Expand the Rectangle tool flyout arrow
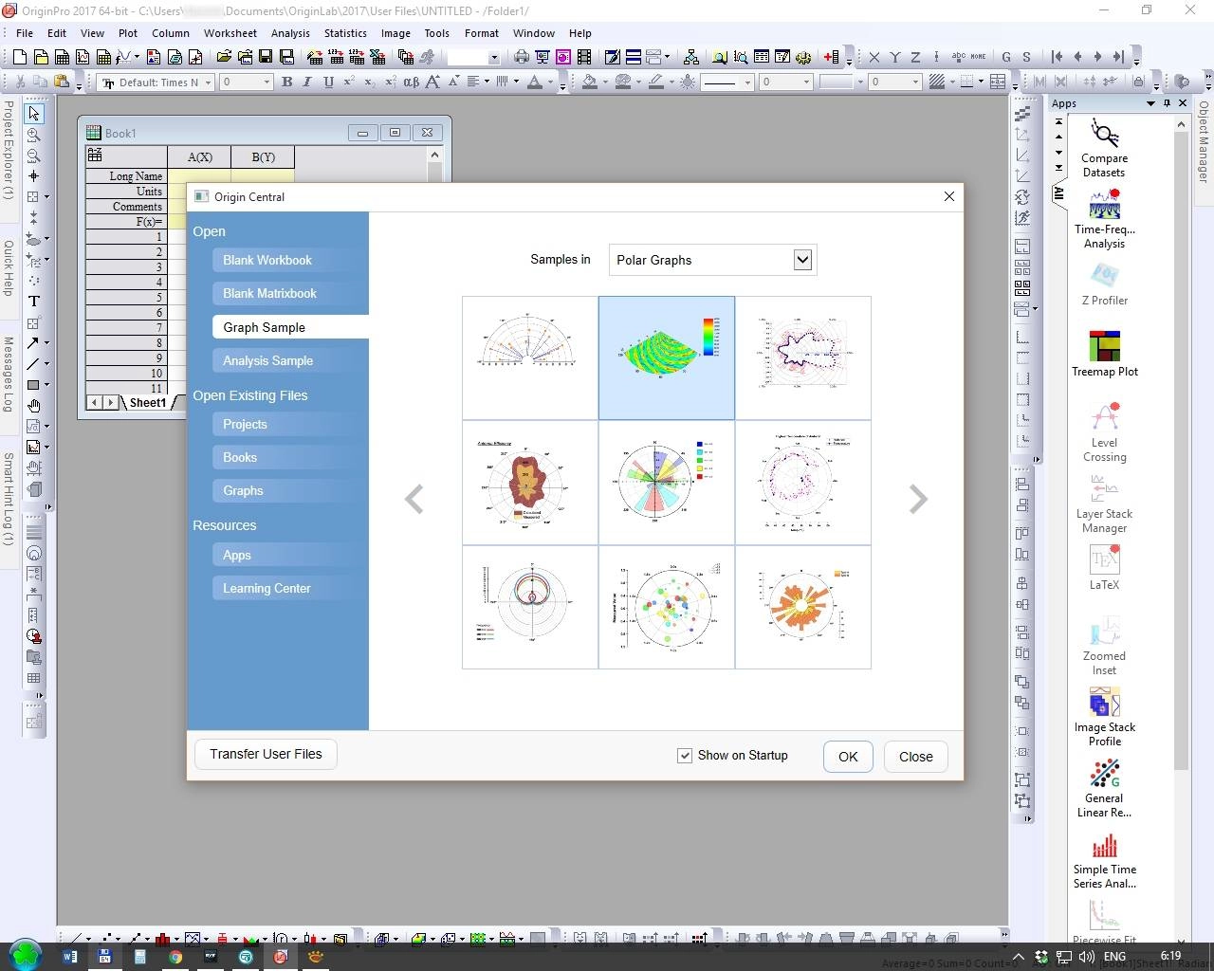 (46, 385)
